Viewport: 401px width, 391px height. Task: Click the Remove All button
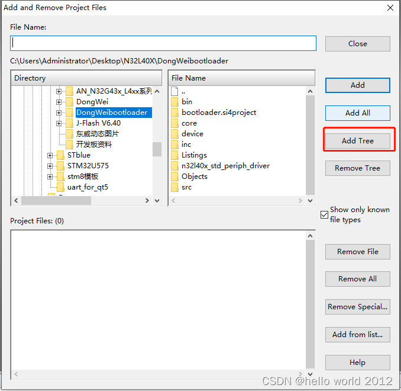click(357, 279)
